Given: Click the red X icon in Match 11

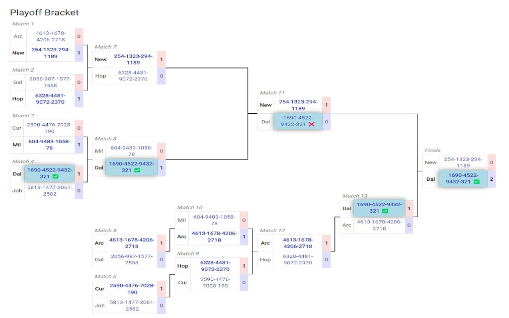Looking at the screenshot, I should click(312, 124).
